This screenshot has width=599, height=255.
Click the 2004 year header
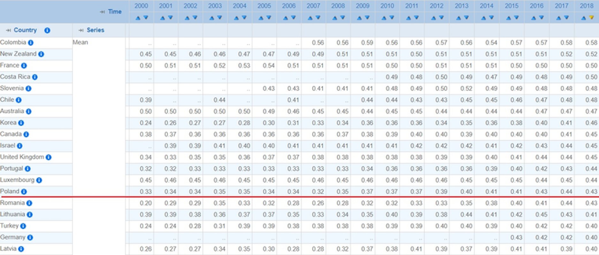(x=239, y=6)
